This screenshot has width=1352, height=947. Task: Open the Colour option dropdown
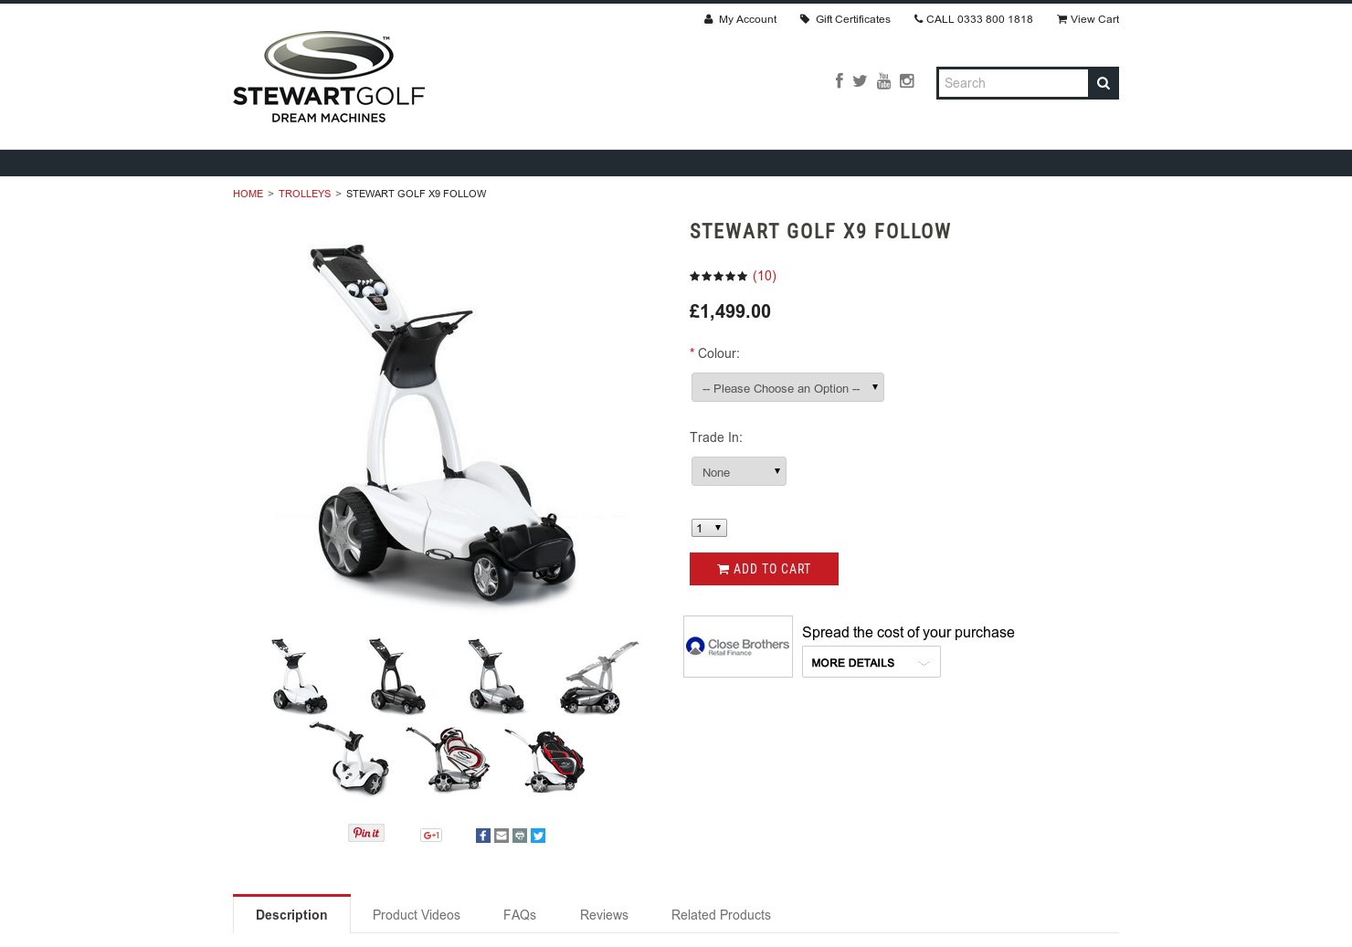point(787,387)
